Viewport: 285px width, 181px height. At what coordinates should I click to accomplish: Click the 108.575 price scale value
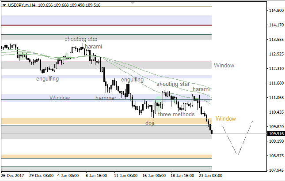click(276, 156)
